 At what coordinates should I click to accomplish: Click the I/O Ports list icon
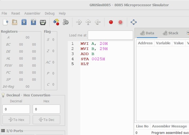pos(3,131)
